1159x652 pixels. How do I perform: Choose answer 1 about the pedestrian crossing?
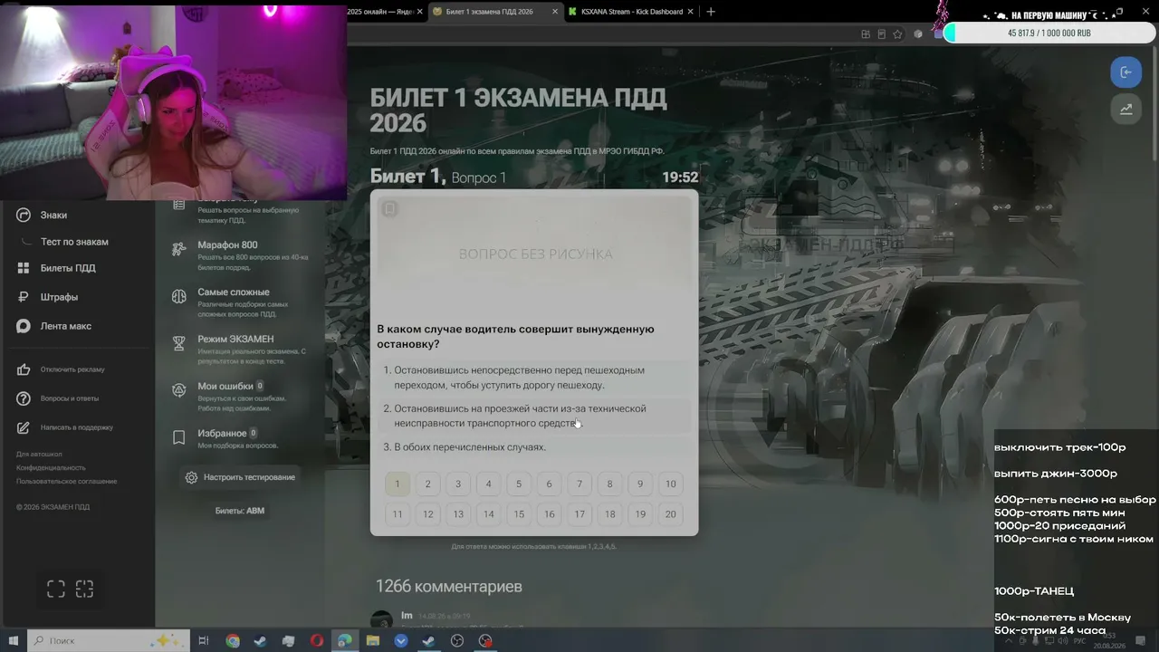[534, 378]
